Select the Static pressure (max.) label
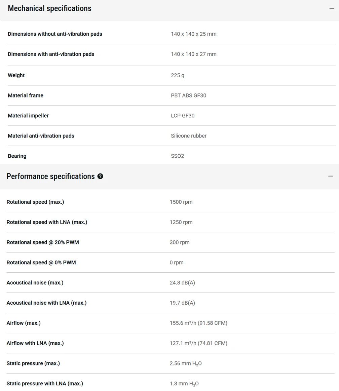The height and width of the screenshot is (391, 339). tap(33, 363)
